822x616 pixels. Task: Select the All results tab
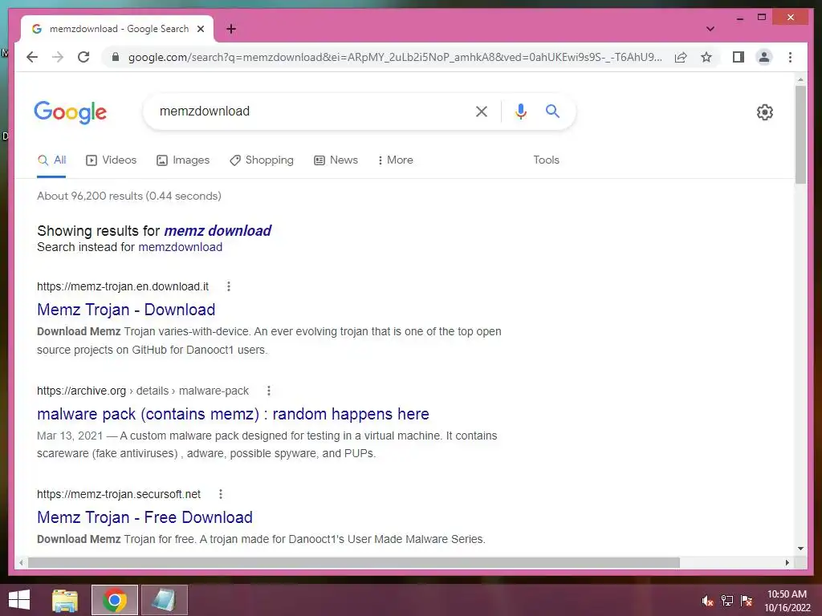point(51,160)
